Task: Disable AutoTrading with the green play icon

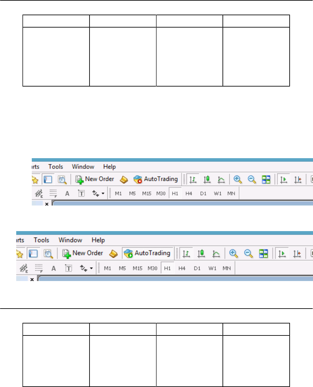Action: point(147,253)
